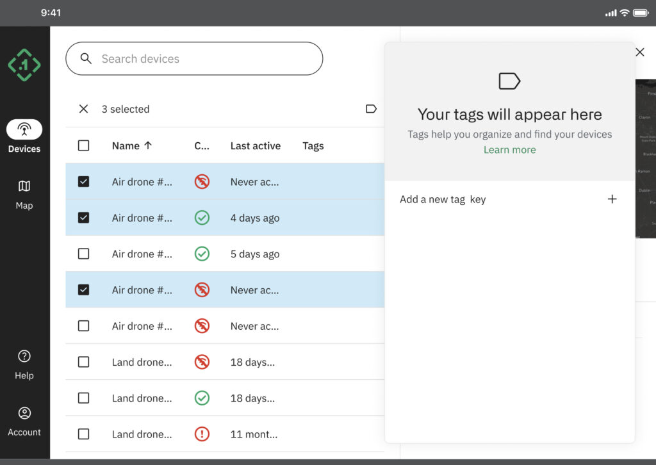Select the checkbox for the first Land drone
Image resolution: width=656 pixels, height=465 pixels.
pyautogui.click(x=83, y=362)
